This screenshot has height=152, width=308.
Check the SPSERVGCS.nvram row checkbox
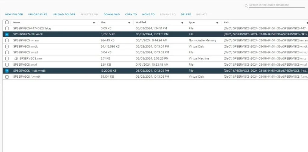[x=7, y=41]
